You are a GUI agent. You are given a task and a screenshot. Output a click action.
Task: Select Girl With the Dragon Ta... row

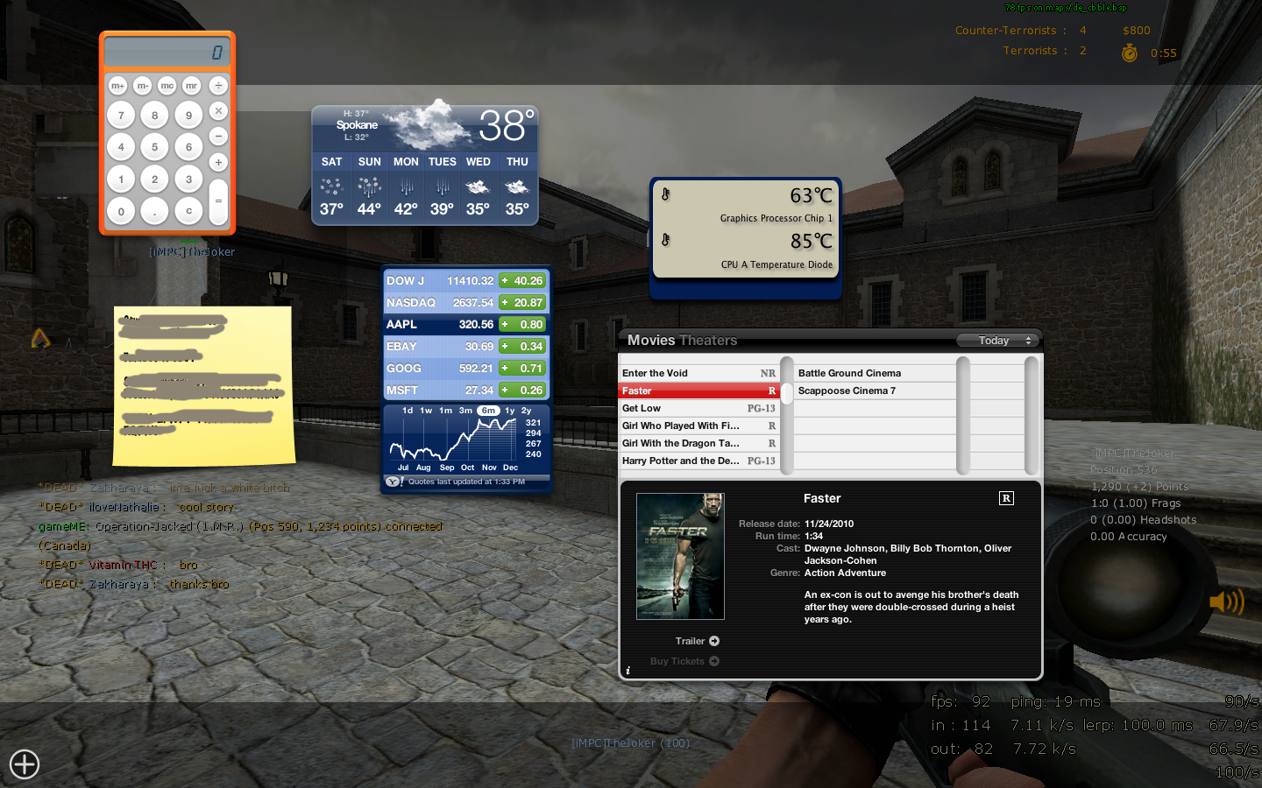click(699, 443)
